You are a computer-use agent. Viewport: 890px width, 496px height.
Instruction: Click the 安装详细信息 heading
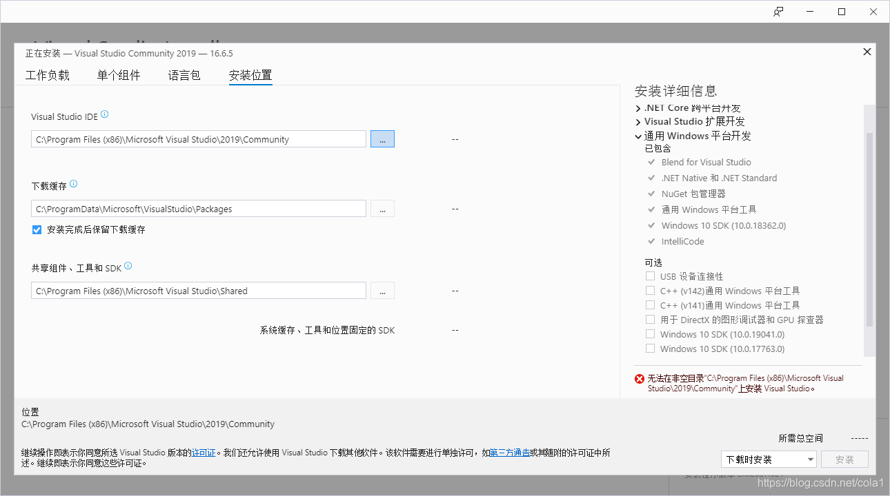point(675,91)
